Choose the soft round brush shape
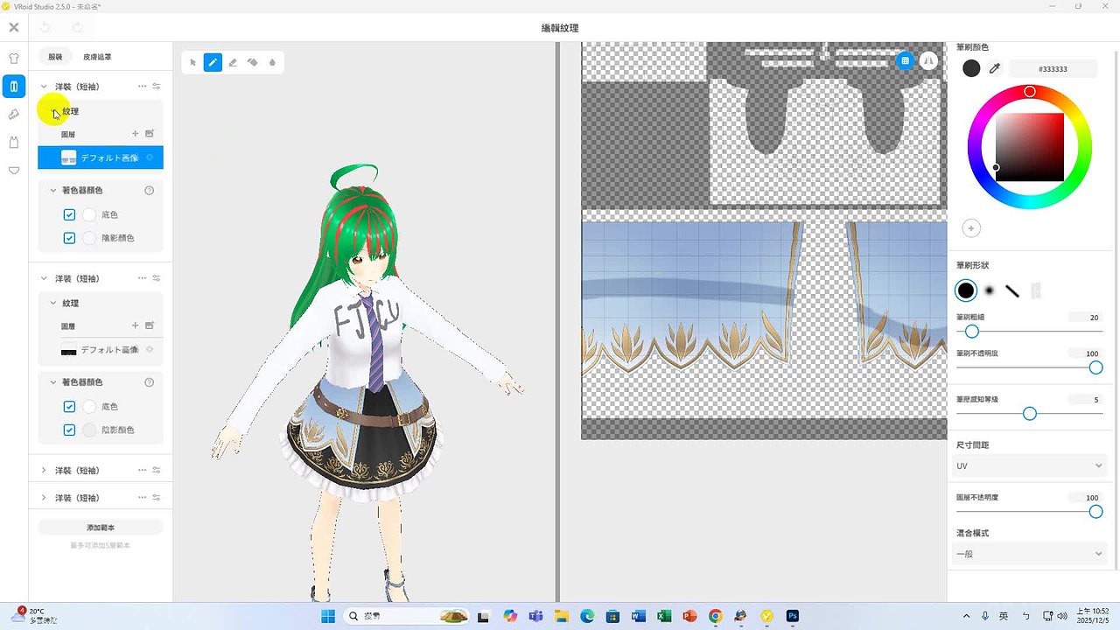 point(990,290)
